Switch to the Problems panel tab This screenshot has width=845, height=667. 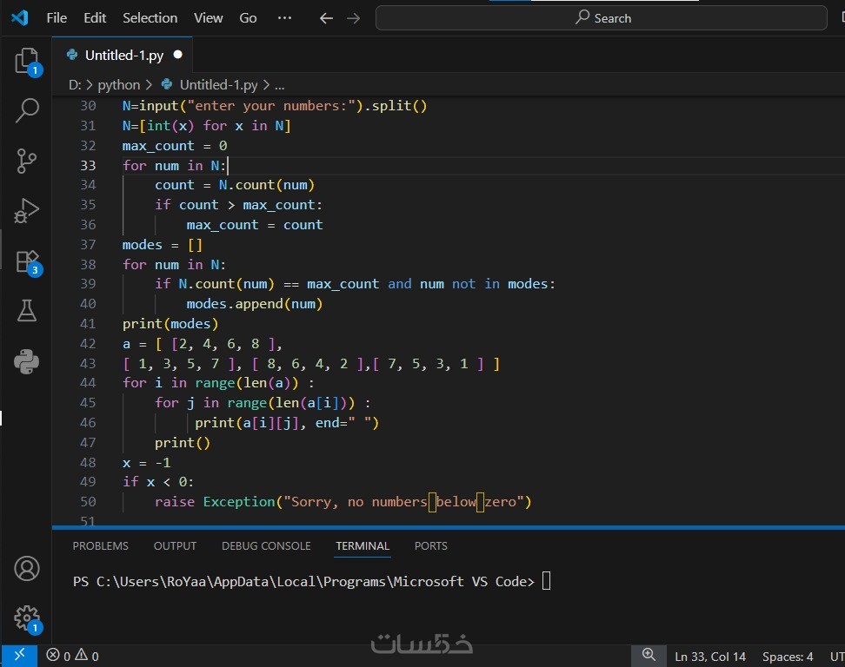coord(100,546)
